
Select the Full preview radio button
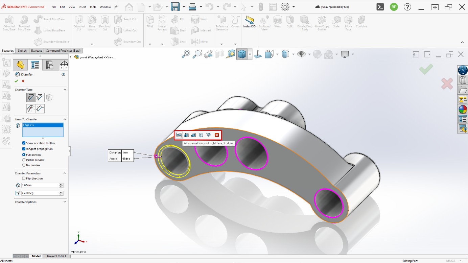(24, 154)
